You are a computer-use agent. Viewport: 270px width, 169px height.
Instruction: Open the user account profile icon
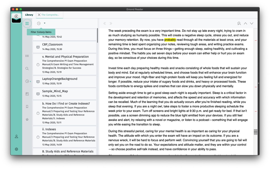coord(16,136)
